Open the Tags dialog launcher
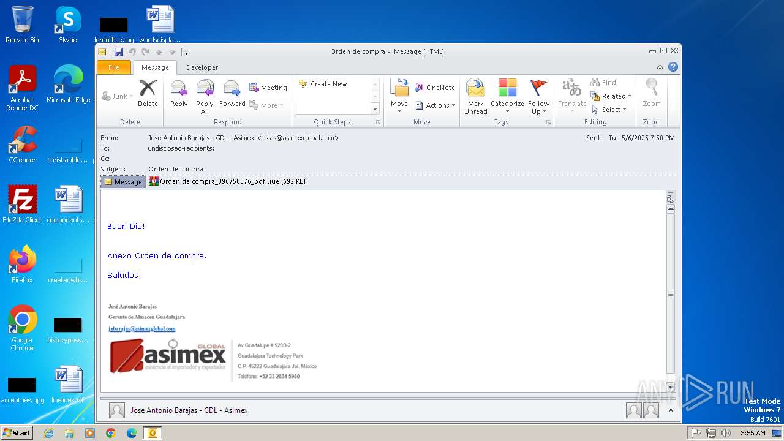This screenshot has height=441, width=784. click(x=548, y=123)
